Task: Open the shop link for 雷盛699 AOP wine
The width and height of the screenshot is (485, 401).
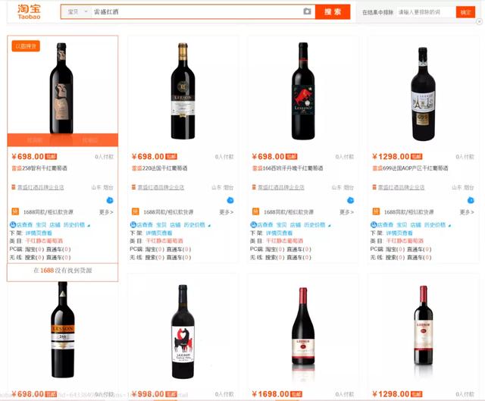Action: click(x=401, y=187)
